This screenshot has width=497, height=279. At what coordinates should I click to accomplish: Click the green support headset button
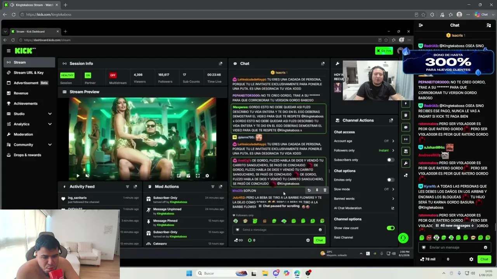[x=403, y=238]
